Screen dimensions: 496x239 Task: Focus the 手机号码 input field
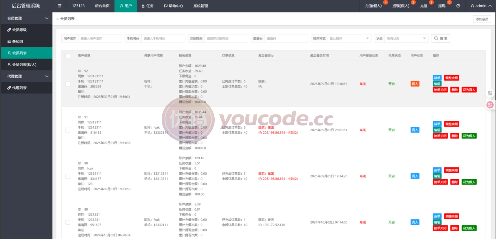pyautogui.click(x=163, y=39)
